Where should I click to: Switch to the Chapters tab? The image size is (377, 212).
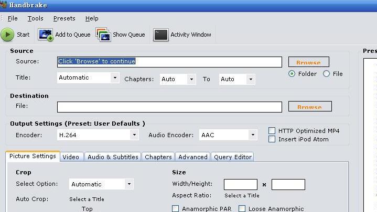[x=158, y=157]
